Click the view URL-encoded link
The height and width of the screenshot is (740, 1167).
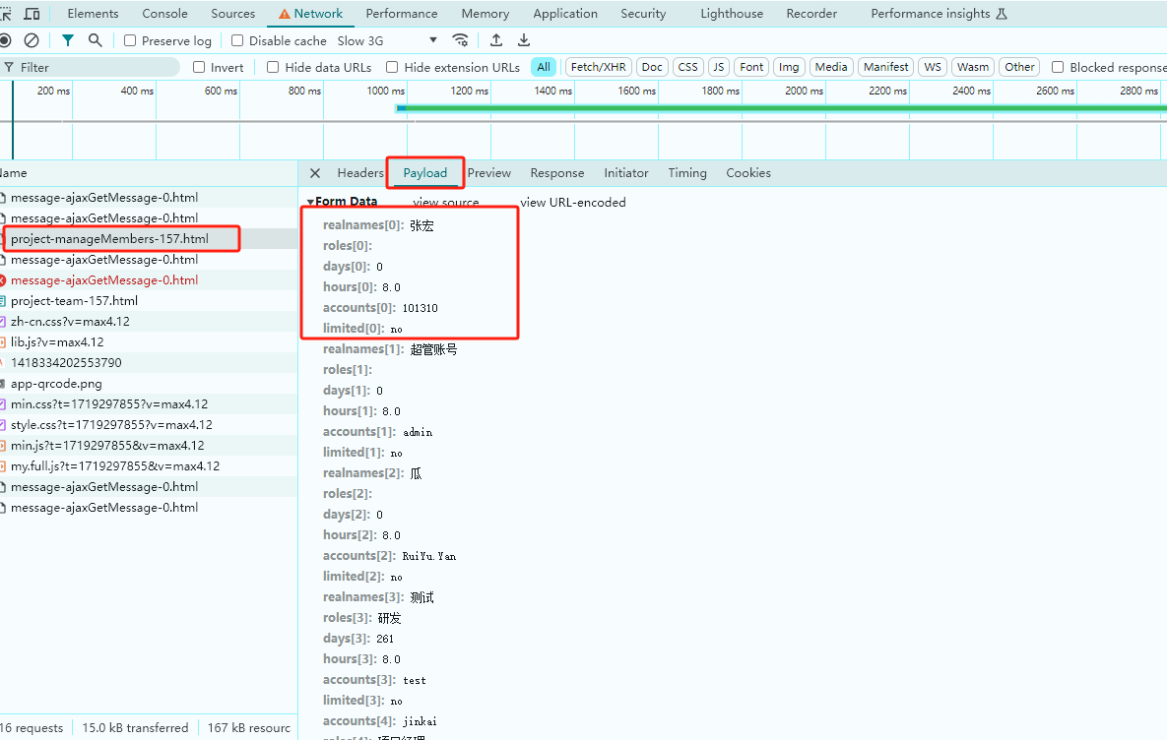pyautogui.click(x=572, y=203)
